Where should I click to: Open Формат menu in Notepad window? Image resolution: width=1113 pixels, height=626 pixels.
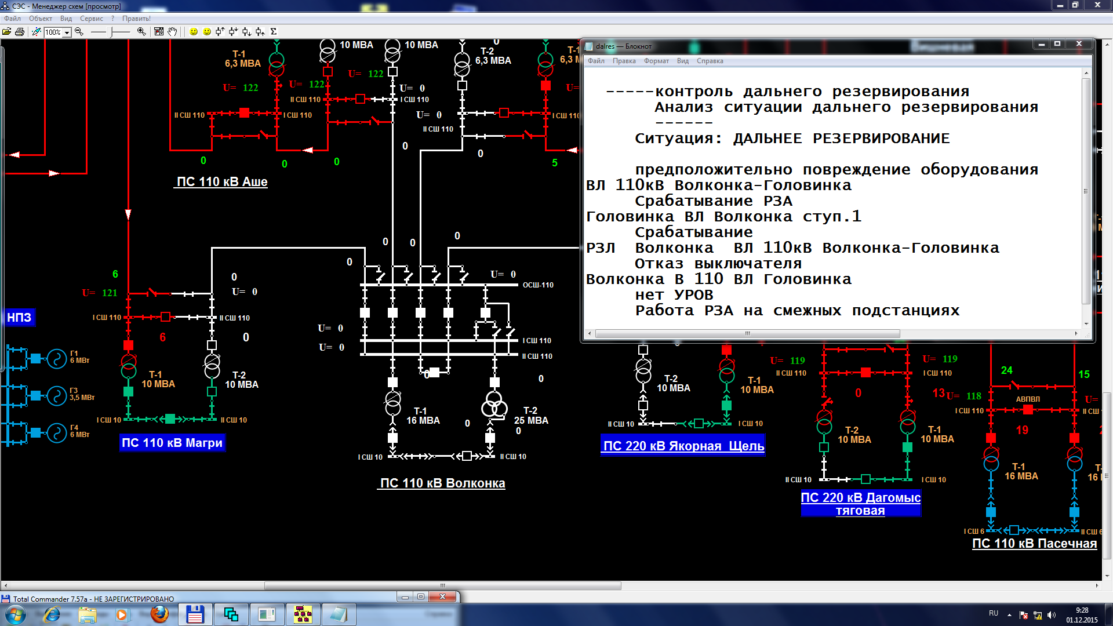click(x=656, y=61)
